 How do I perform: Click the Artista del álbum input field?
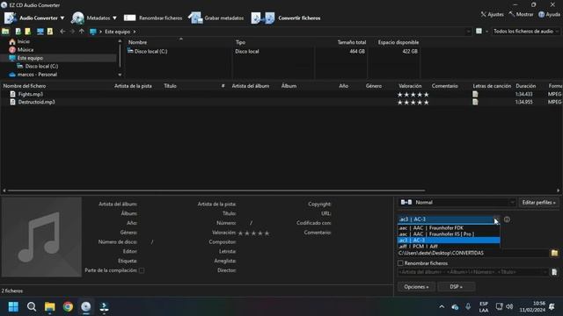pyautogui.click(x=165, y=204)
